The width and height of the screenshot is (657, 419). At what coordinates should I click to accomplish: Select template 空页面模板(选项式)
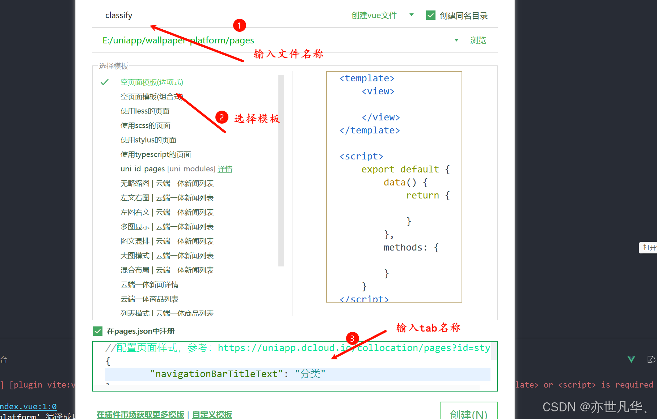(x=152, y=82)
